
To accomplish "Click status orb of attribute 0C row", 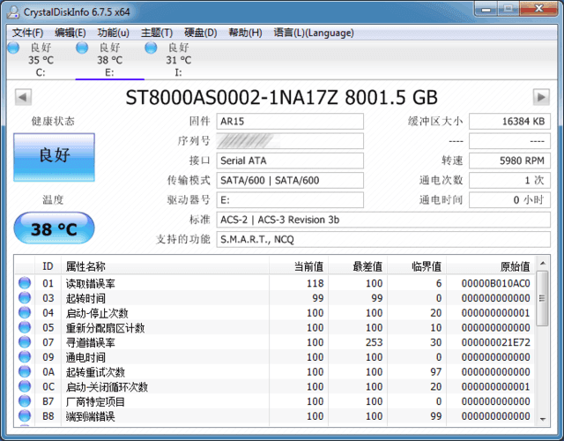I will [25, 386].
